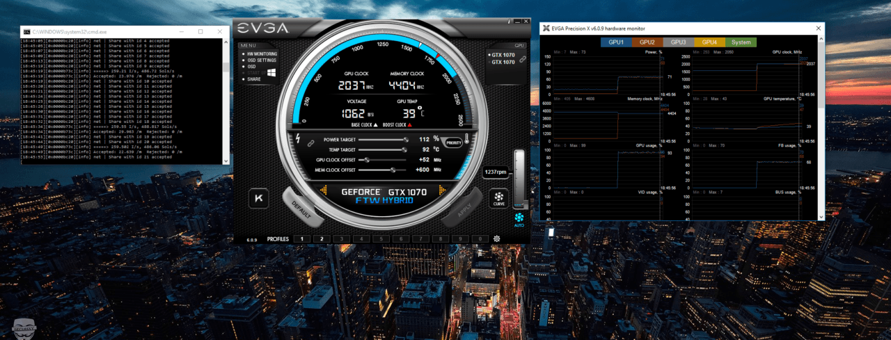Load profile slot 2
The image size is (891, 340).
tap(322, 238)
